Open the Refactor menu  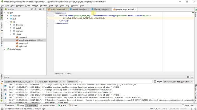43,5
